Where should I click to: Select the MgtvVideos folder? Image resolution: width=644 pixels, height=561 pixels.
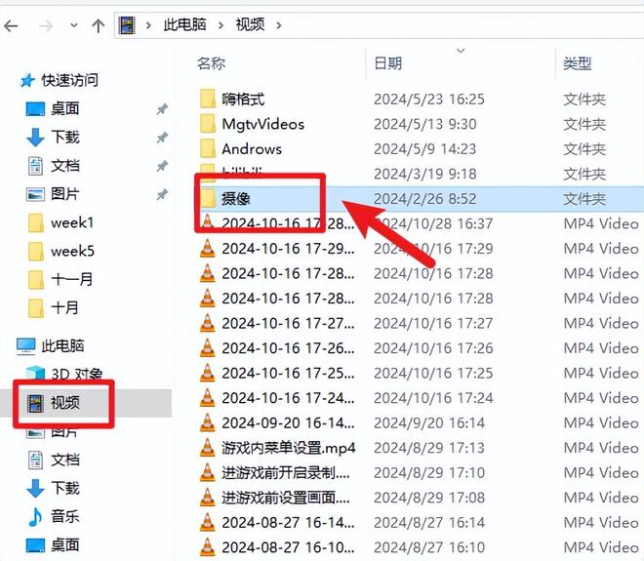click(x=262, y=124)
